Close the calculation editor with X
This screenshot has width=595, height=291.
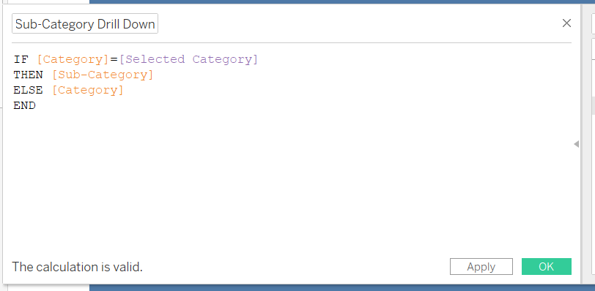566,23
